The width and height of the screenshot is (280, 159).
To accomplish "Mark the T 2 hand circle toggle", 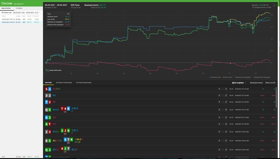I will tap(223, 102).
